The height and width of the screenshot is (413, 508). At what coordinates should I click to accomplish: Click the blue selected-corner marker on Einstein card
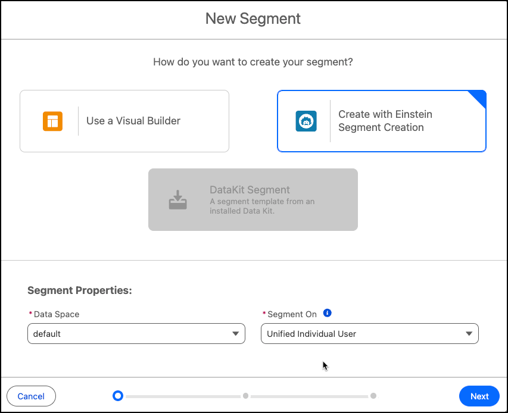pyautogui.click(x=479, y=98)
